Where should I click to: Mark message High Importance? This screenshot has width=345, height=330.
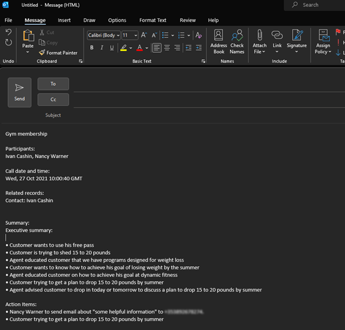coord(338,43)
